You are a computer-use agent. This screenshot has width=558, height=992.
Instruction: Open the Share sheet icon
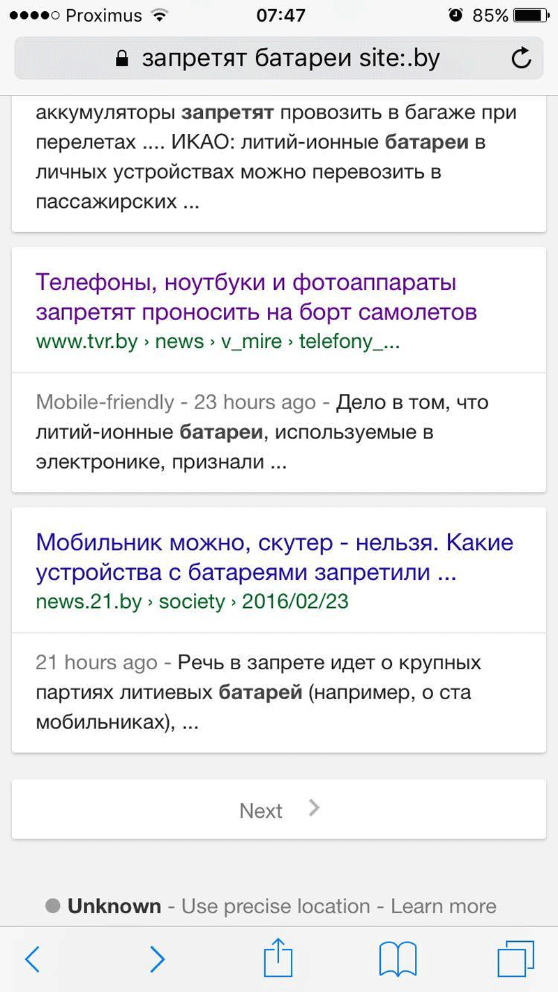(x=278, y=958)
